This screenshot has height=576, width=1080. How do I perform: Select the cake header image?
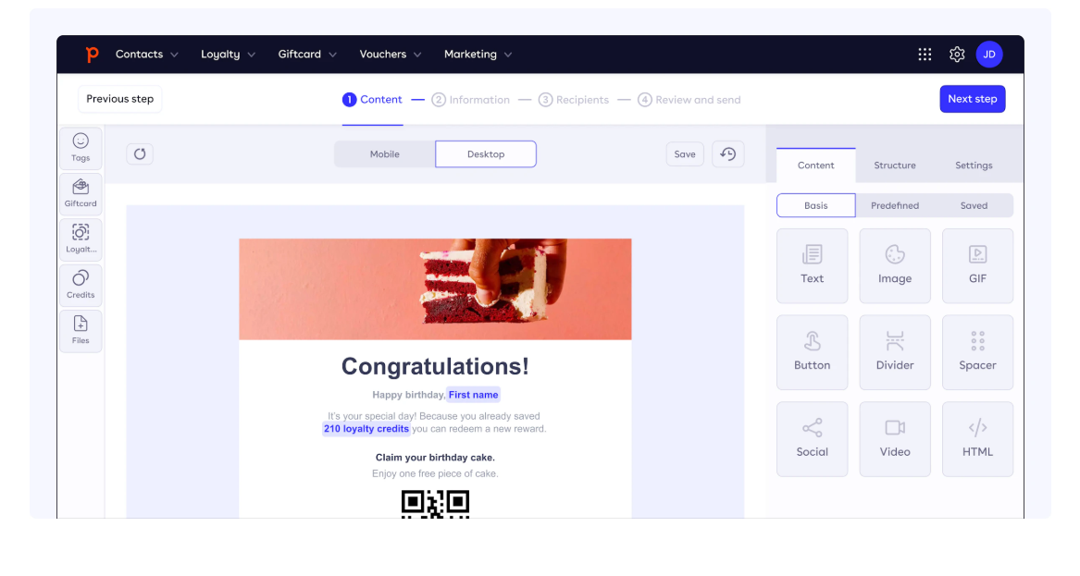click(x=435, y=289)
